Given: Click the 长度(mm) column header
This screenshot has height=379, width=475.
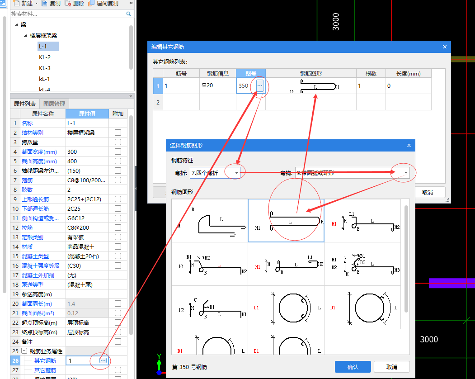Looking at the screenshot, I should tap(409, 73).
